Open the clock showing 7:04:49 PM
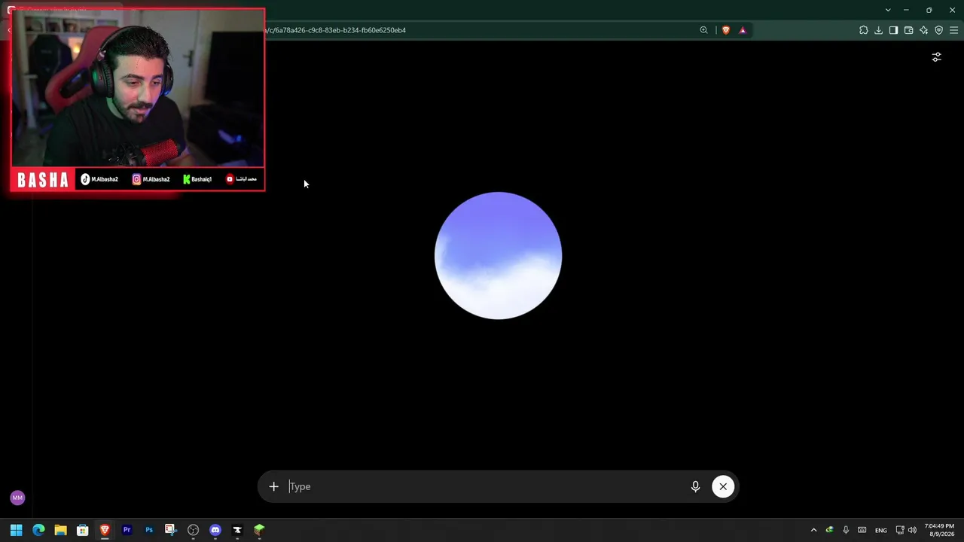 939,530
